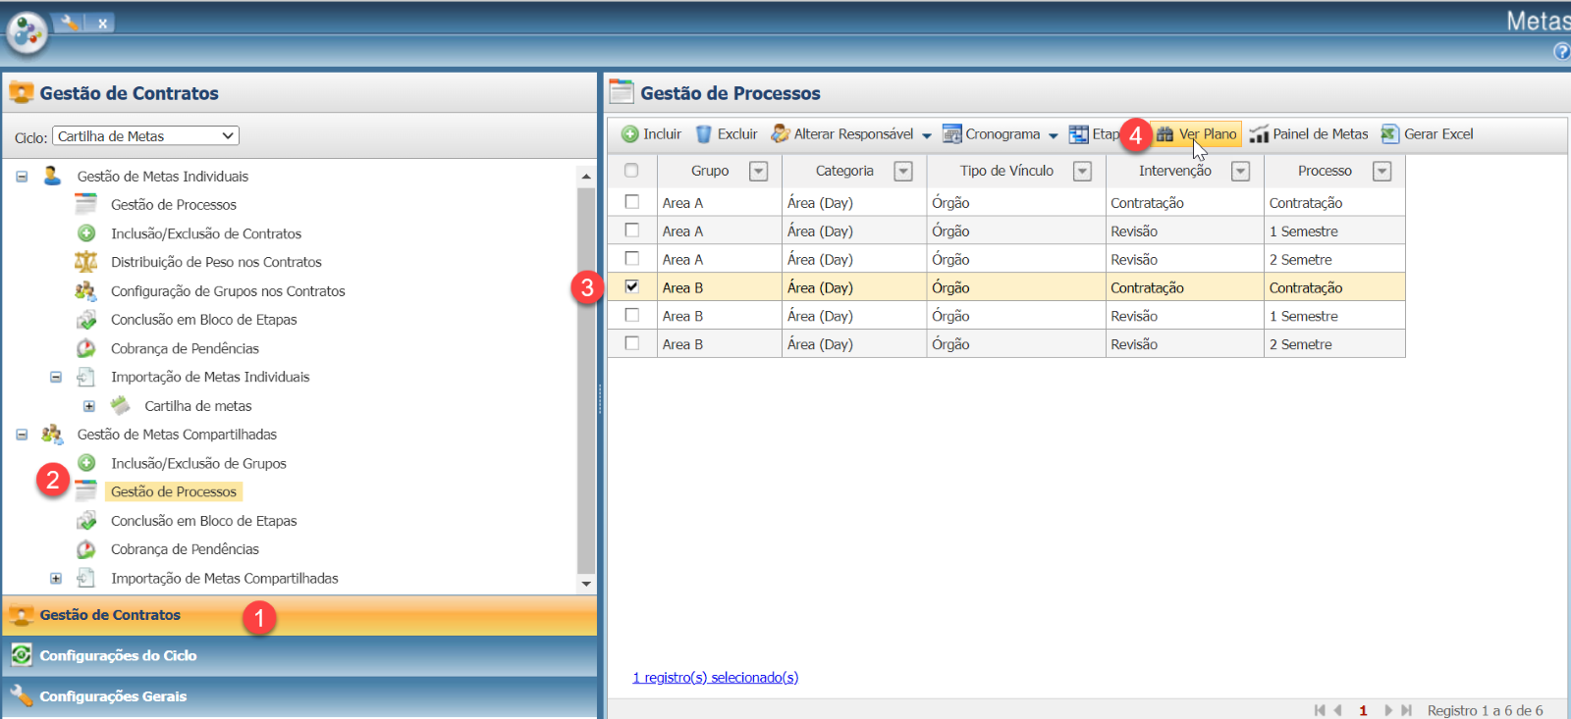Click the Gestão de Metas Compartilhadas group icon
Image resolution: width=1571 pixels, height=719 pixels.
pyautogui.click(x=52, y=434)
